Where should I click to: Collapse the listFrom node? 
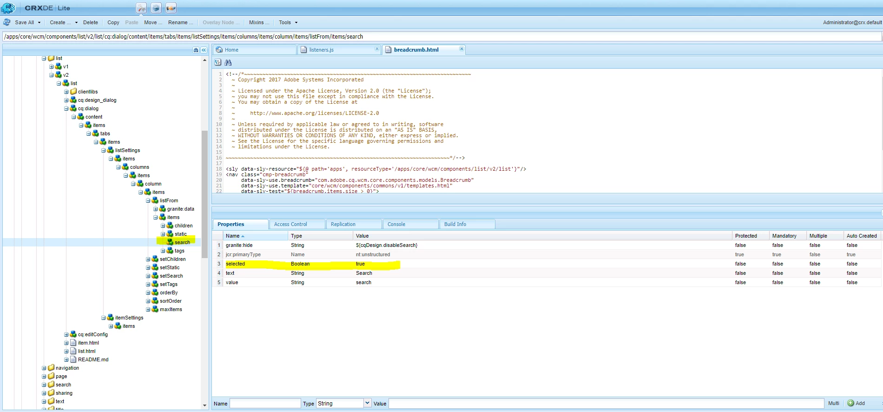point(148,200)
